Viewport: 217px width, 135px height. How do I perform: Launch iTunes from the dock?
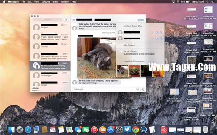[x=94, y=130]
